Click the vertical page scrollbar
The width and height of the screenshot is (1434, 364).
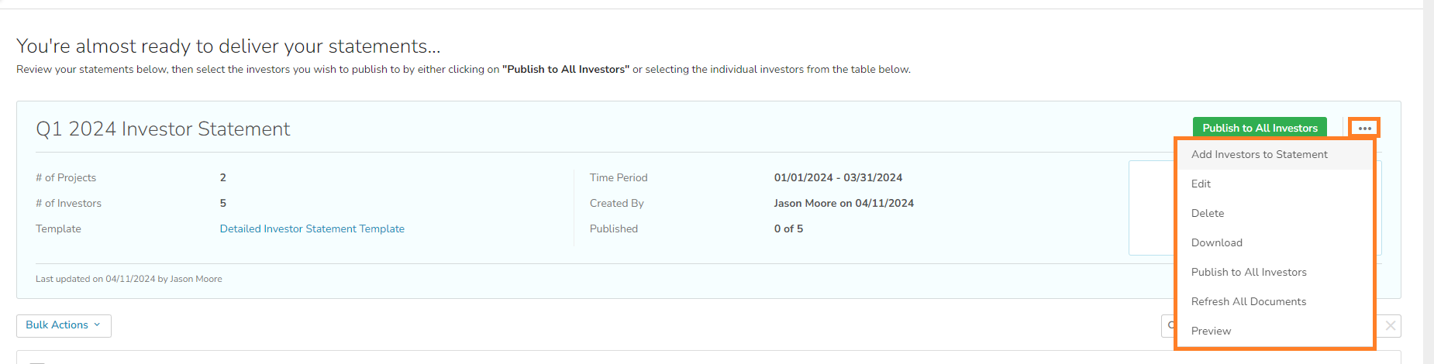point(1428,182)
